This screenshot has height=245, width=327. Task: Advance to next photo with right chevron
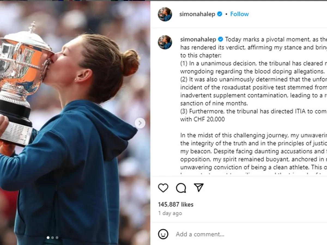click(140, 123)
